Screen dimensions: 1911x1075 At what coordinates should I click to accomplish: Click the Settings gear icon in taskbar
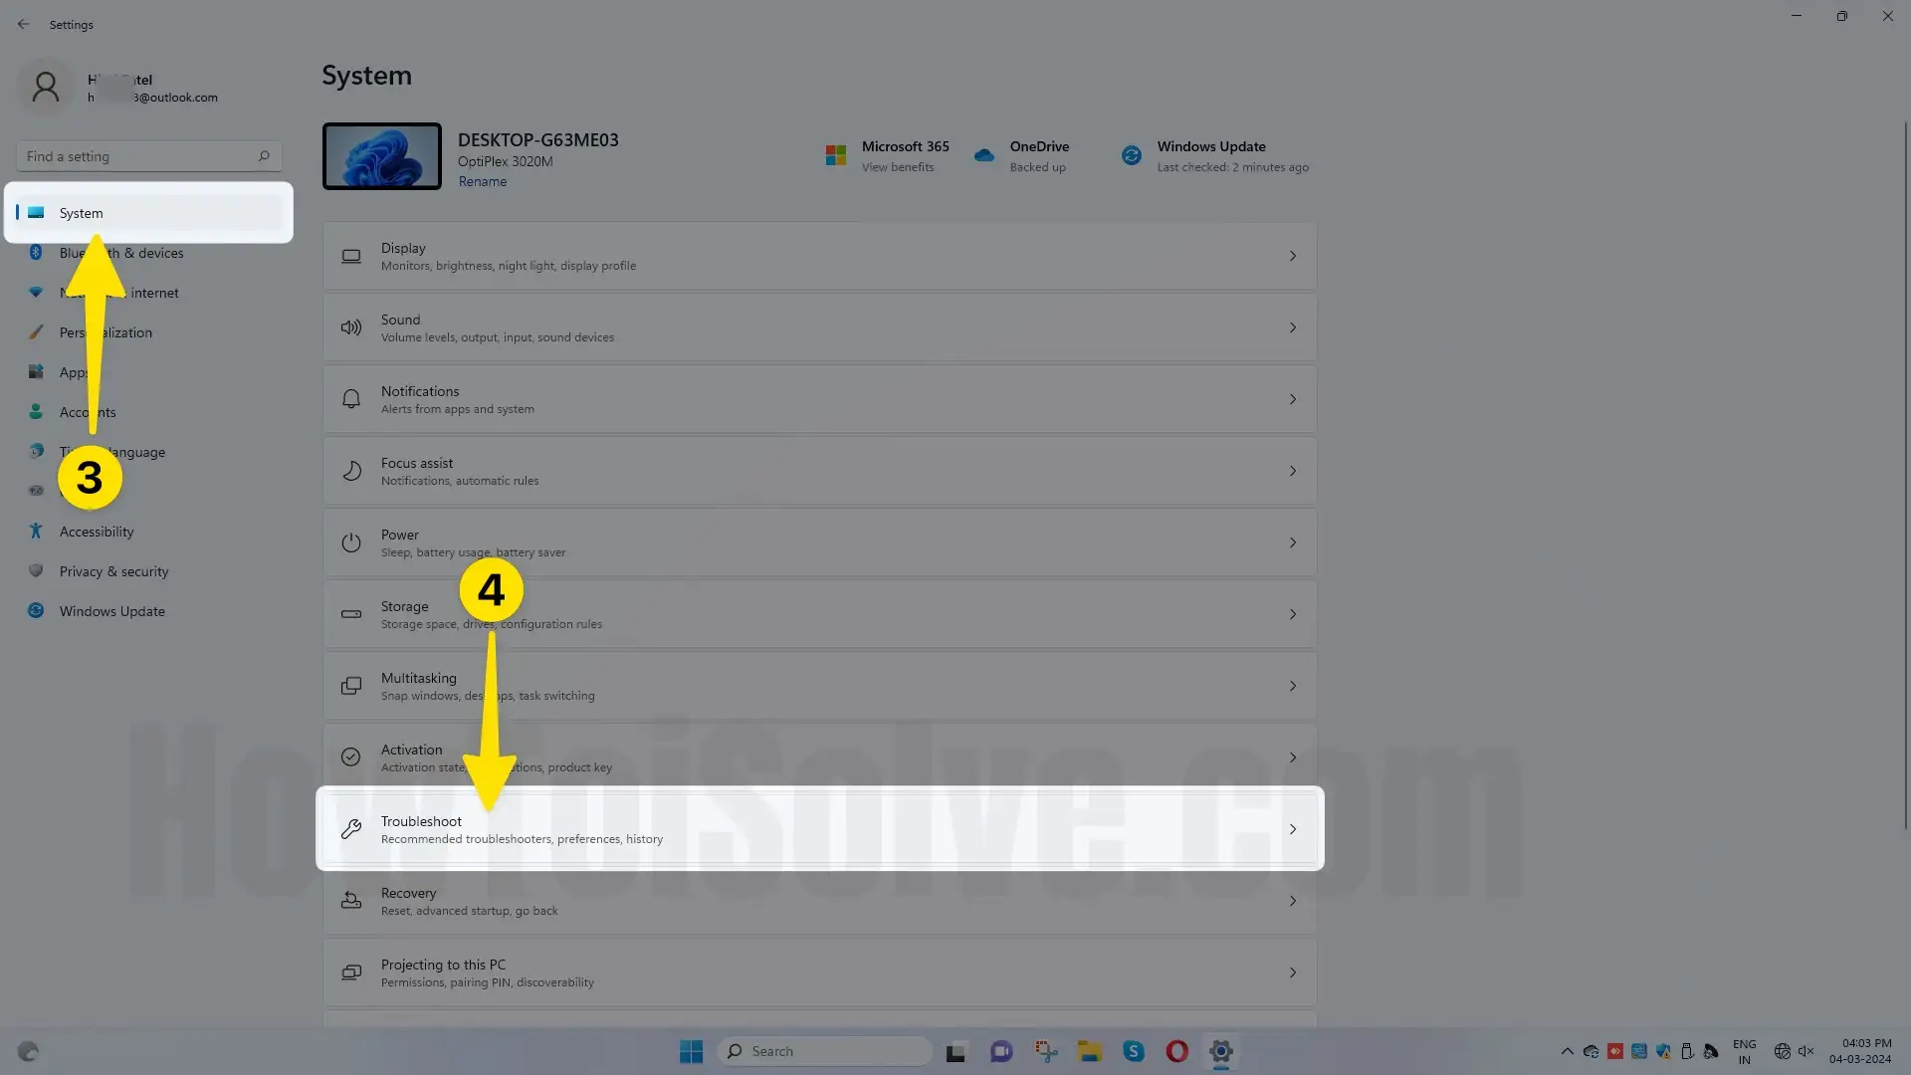pos(1221,1051)
